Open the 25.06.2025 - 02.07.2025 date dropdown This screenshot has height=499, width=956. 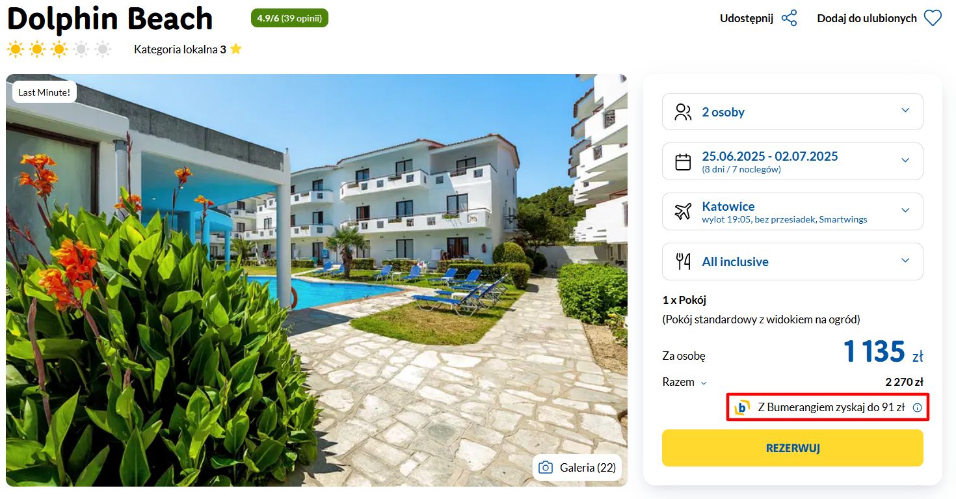[792, 161]
